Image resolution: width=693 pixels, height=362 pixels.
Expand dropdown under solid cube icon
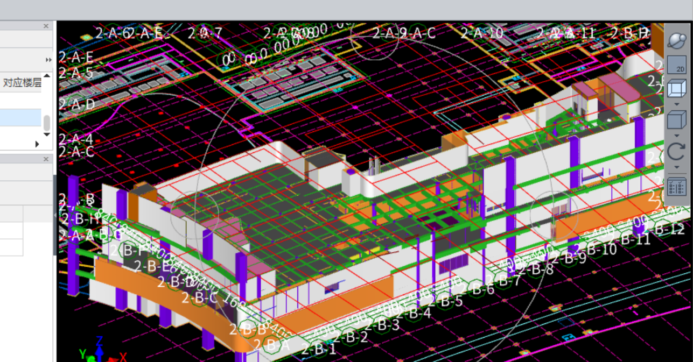677,135
